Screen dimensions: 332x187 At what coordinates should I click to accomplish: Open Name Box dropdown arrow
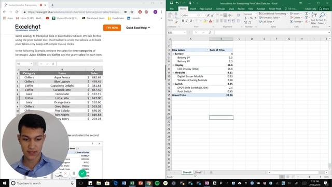(x=185, y=32)
